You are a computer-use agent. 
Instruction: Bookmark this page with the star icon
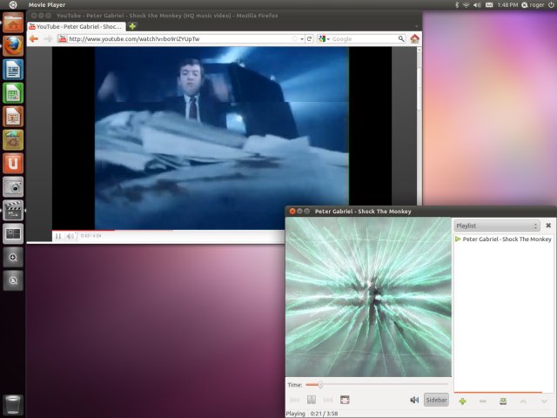point(294,38)
